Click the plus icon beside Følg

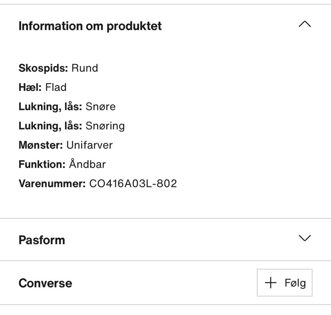[271, 283]
